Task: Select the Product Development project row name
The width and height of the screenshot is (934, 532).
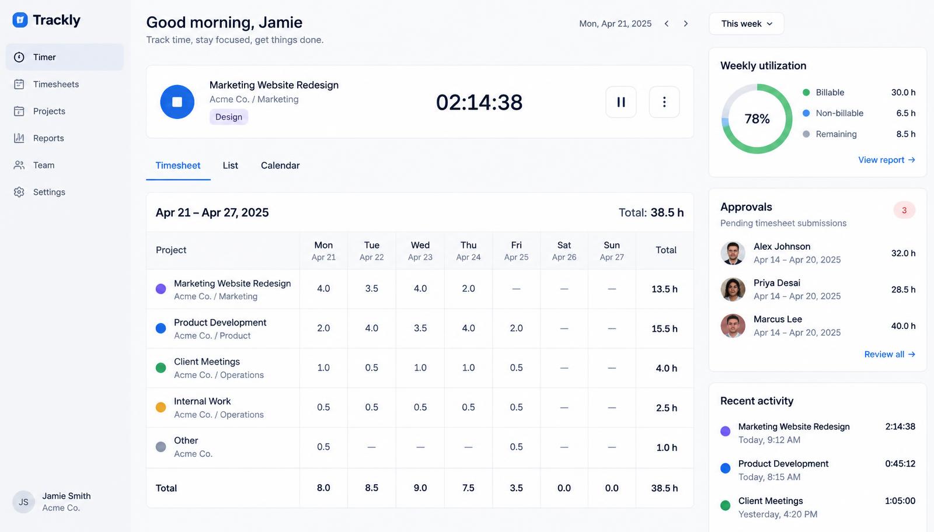Action: click(x=220, y=323)
